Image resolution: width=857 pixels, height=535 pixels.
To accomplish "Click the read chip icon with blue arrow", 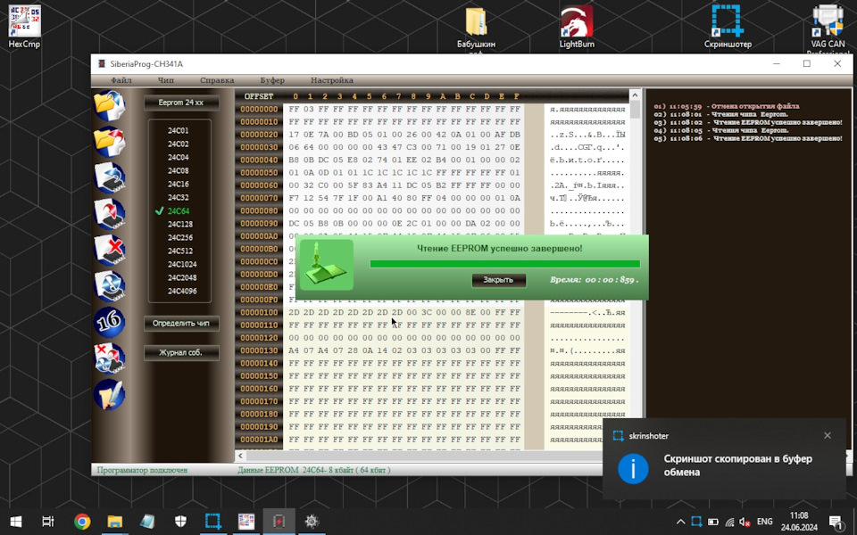I will click(x=109, y=177).
